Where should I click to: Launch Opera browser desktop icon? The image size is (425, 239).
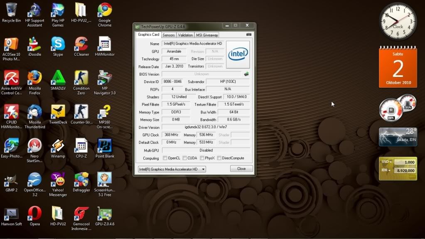point(35,216)
